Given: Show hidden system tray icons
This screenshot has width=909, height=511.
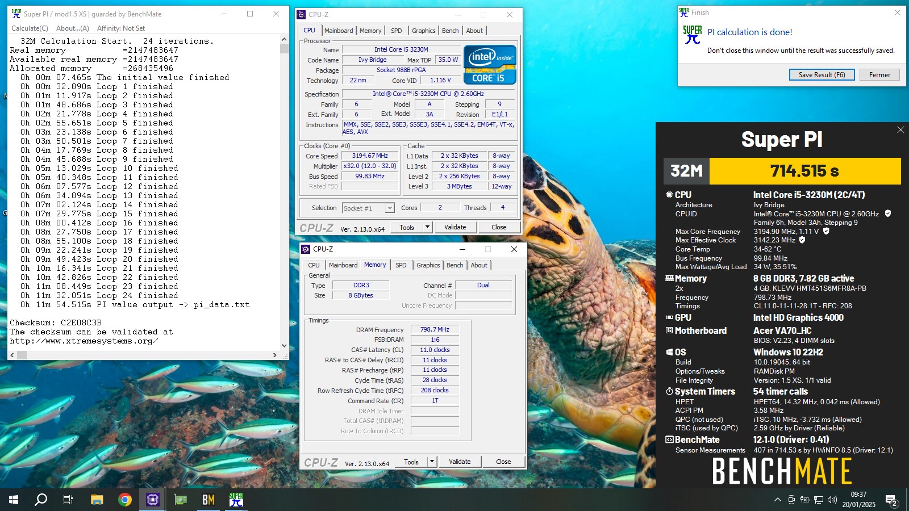Looking at the screenshot, I should click(777, 500).
